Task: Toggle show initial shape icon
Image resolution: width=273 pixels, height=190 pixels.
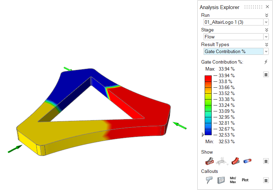Action: pyautogui.click(x=210, y=161)
